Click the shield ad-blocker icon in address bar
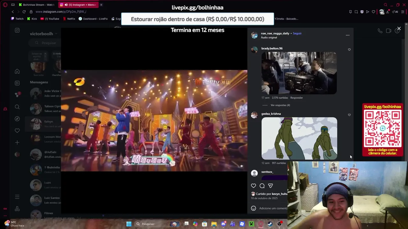The height and width of the screenshot is (229, 408). (362, 12)
